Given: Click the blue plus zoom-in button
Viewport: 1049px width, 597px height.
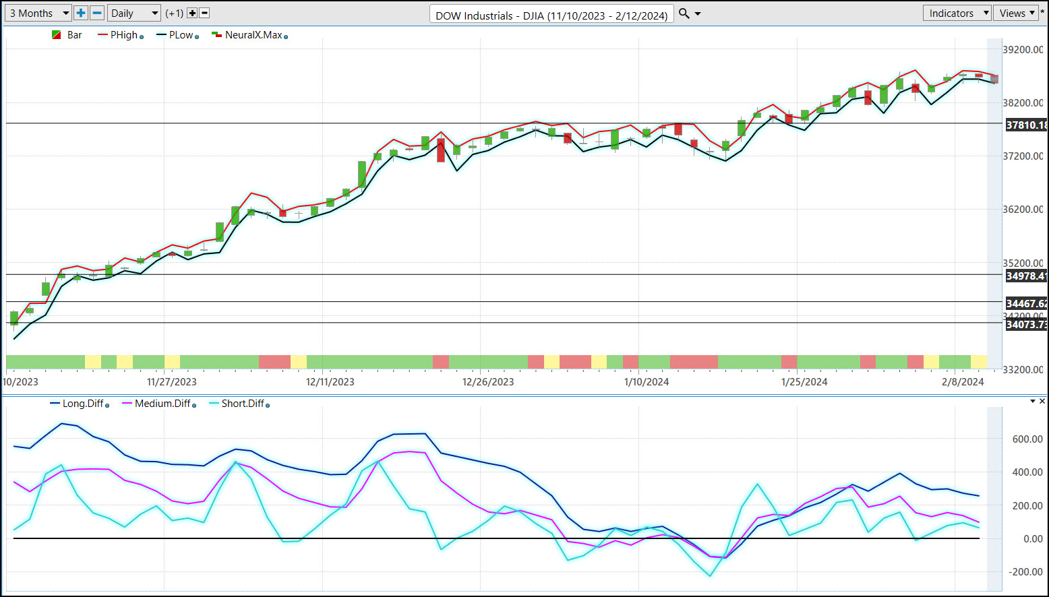Looking at the screenshot, I should (81, 13).
